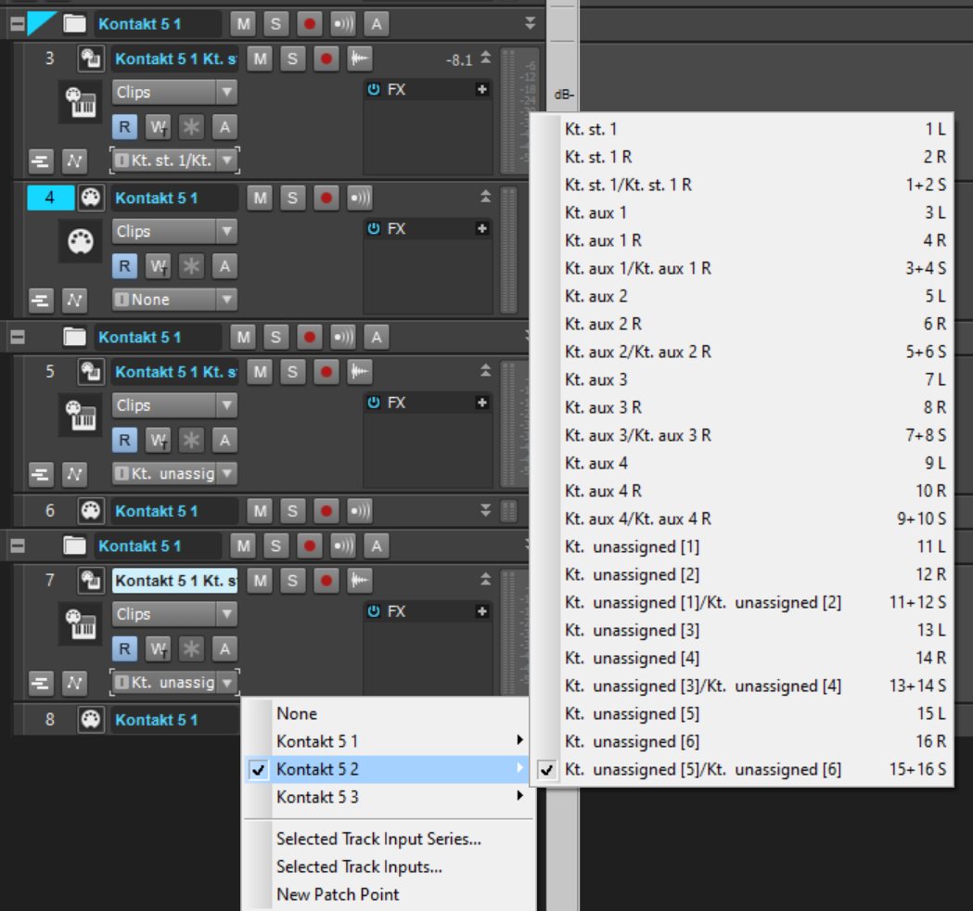Screen dimensions: 973x911
Task: Open the Clips dropdown on track 4
Action: pos(174,232)
